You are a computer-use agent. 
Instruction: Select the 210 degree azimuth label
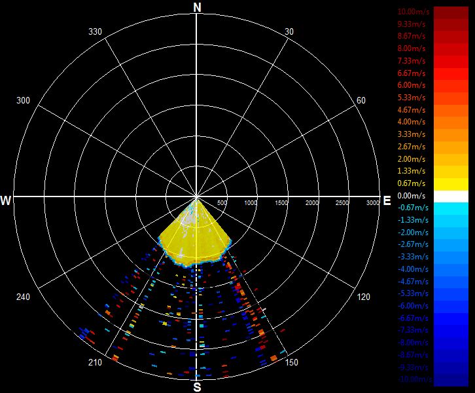pos(95,362)
